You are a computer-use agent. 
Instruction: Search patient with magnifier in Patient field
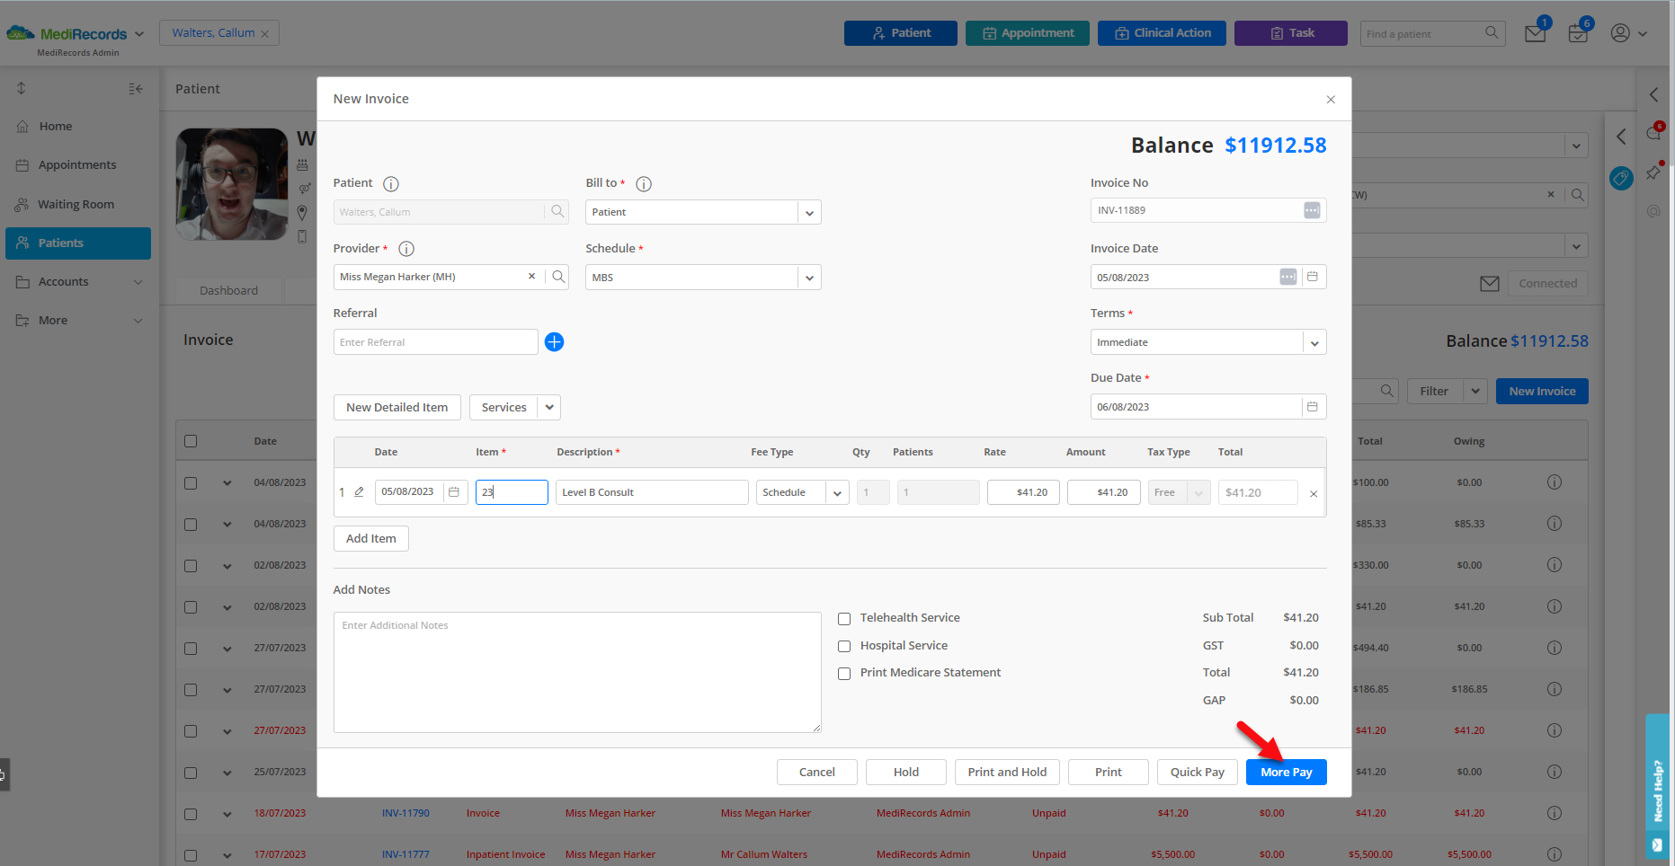[557, 212]
